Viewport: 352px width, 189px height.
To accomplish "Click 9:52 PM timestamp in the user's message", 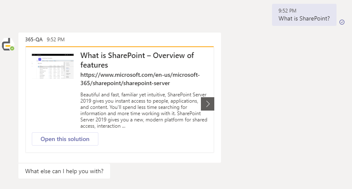I will coord(288,11).
